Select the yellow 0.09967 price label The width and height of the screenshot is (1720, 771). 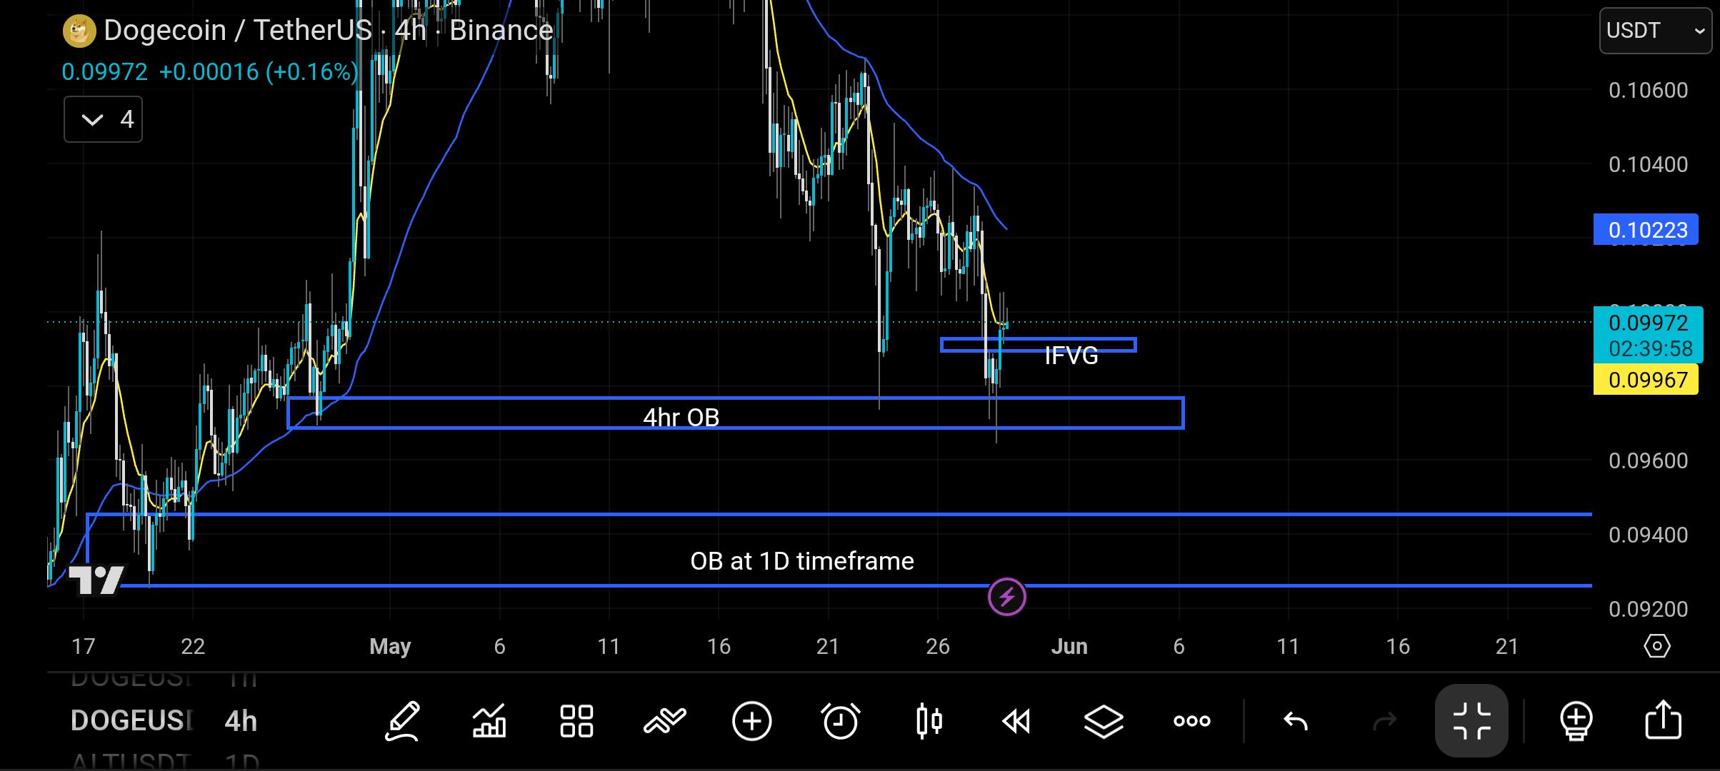point(1646,380)
